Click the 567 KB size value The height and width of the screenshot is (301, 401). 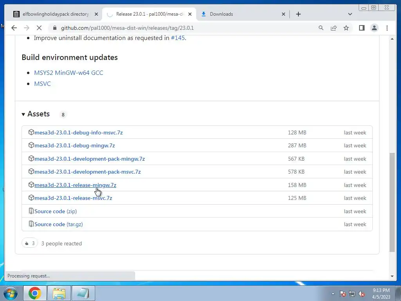coord(296,159)
